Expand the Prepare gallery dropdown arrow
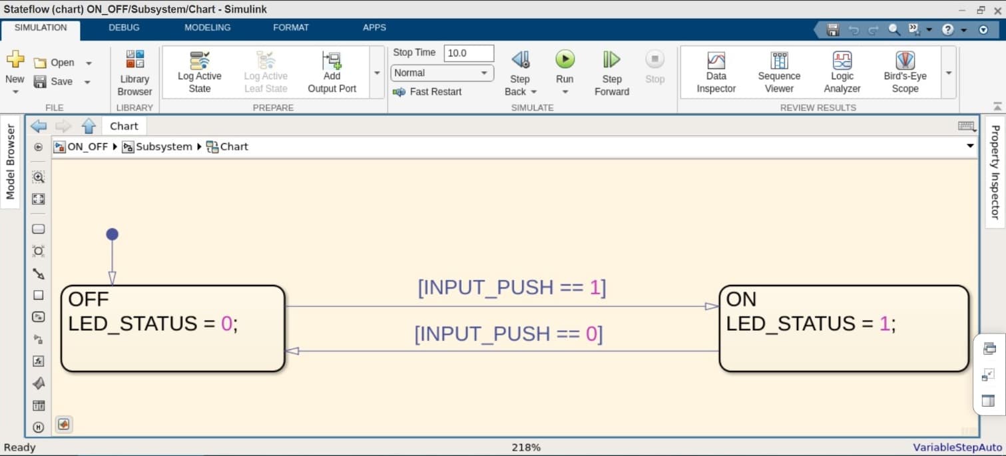Screen dimensions: 1006x456 (377, 73)
